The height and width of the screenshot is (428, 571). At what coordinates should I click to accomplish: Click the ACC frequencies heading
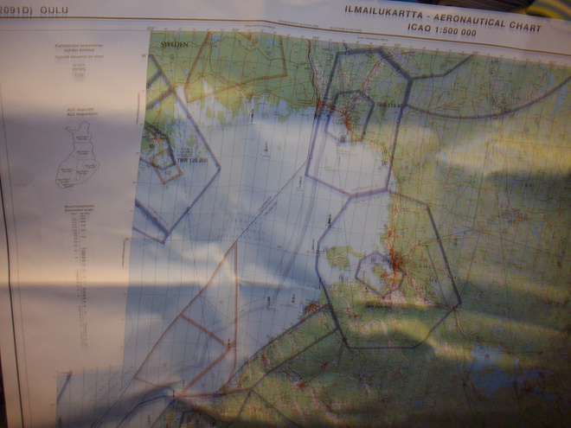(82, 113)
